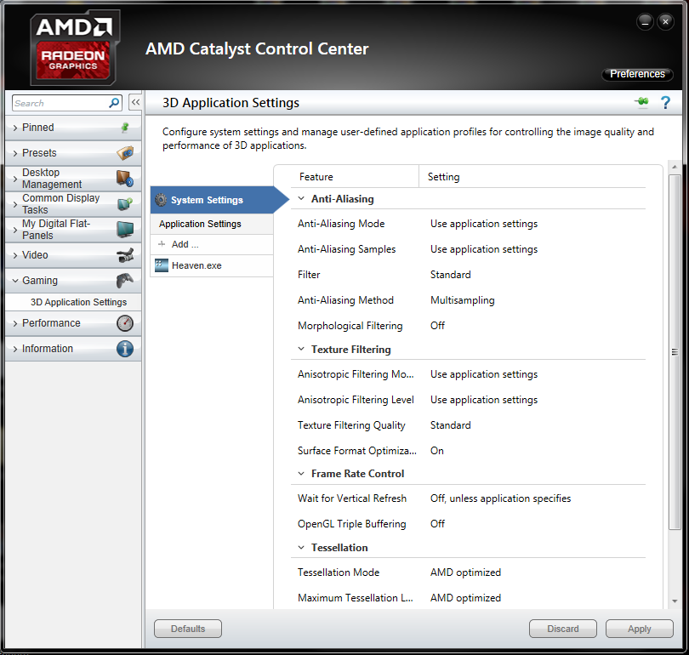Change Anti-Aliasing Method 'Multisampling'

click(x=462, y=300)
